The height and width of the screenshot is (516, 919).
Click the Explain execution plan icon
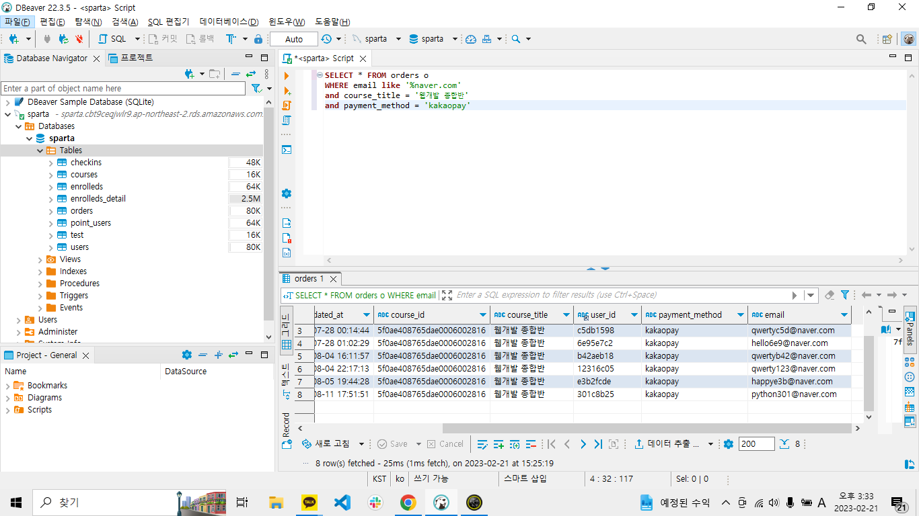[287, 120]
